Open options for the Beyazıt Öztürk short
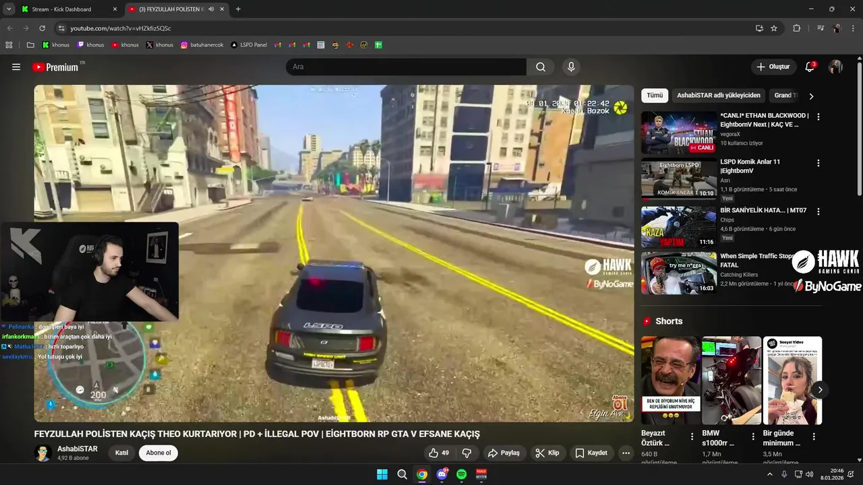 (692, 437)
